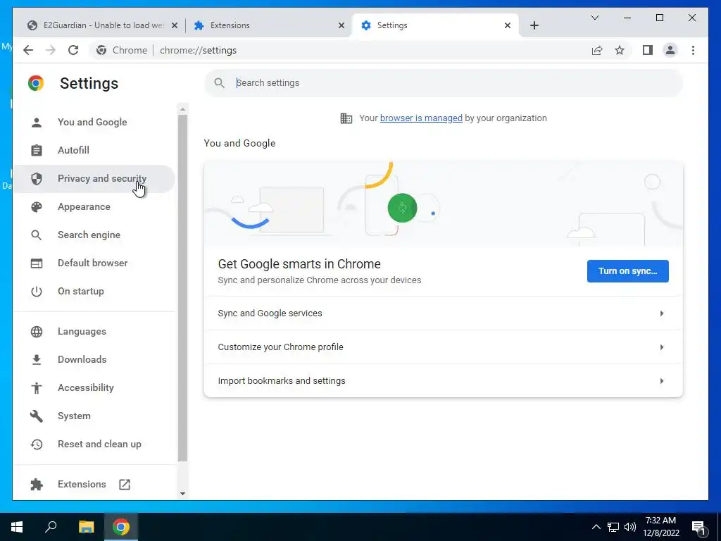Open On startup settings
The width and height of the screenshot is (721, 541).
(x=94, y=291)
